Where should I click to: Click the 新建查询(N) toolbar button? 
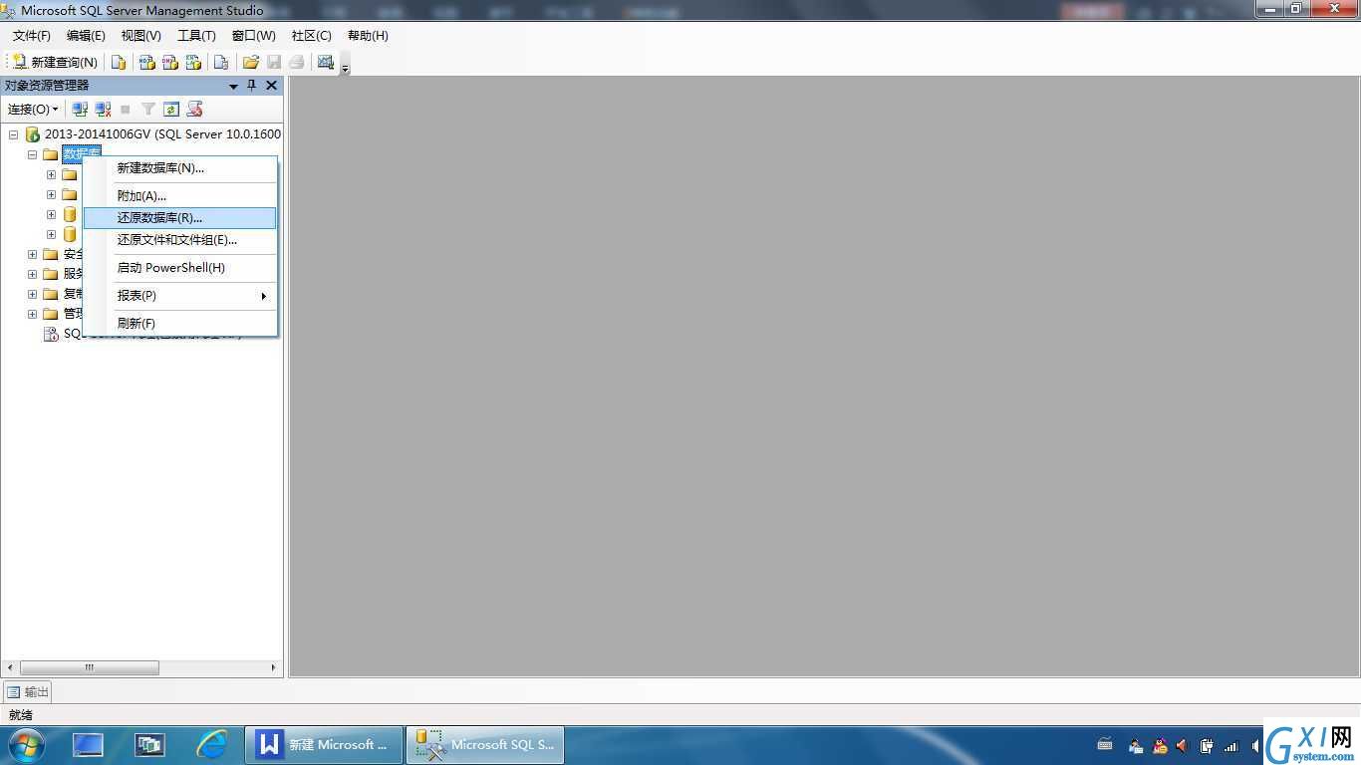55,62
